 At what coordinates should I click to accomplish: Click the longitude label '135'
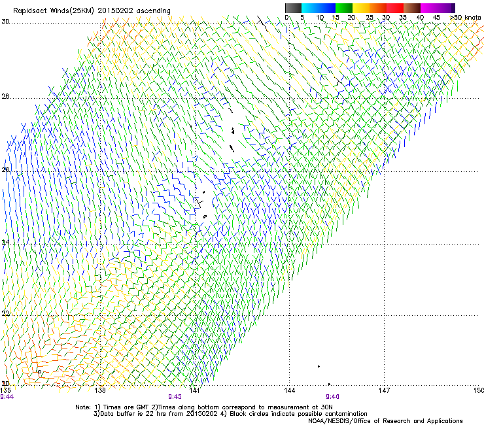(6, 390)
